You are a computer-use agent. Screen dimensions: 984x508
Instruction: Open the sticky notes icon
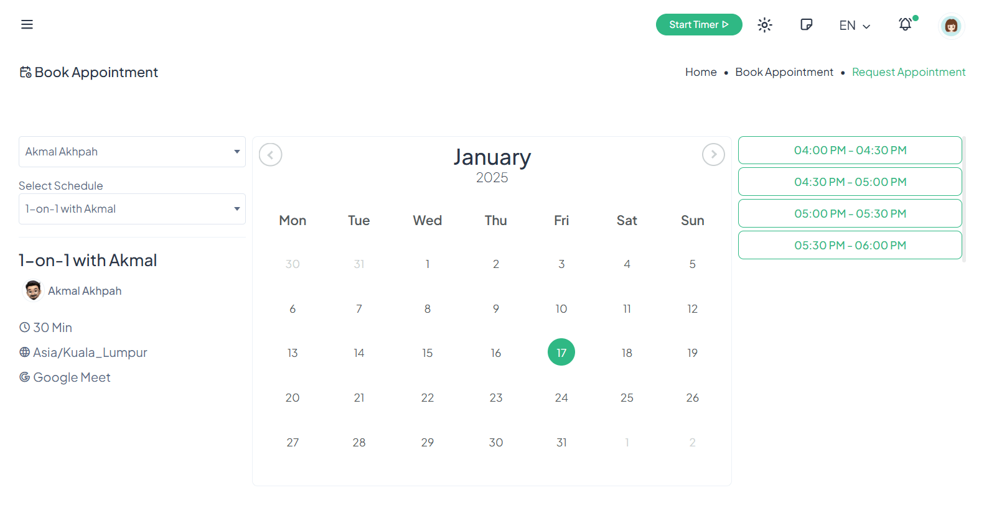tap(806, 25)
